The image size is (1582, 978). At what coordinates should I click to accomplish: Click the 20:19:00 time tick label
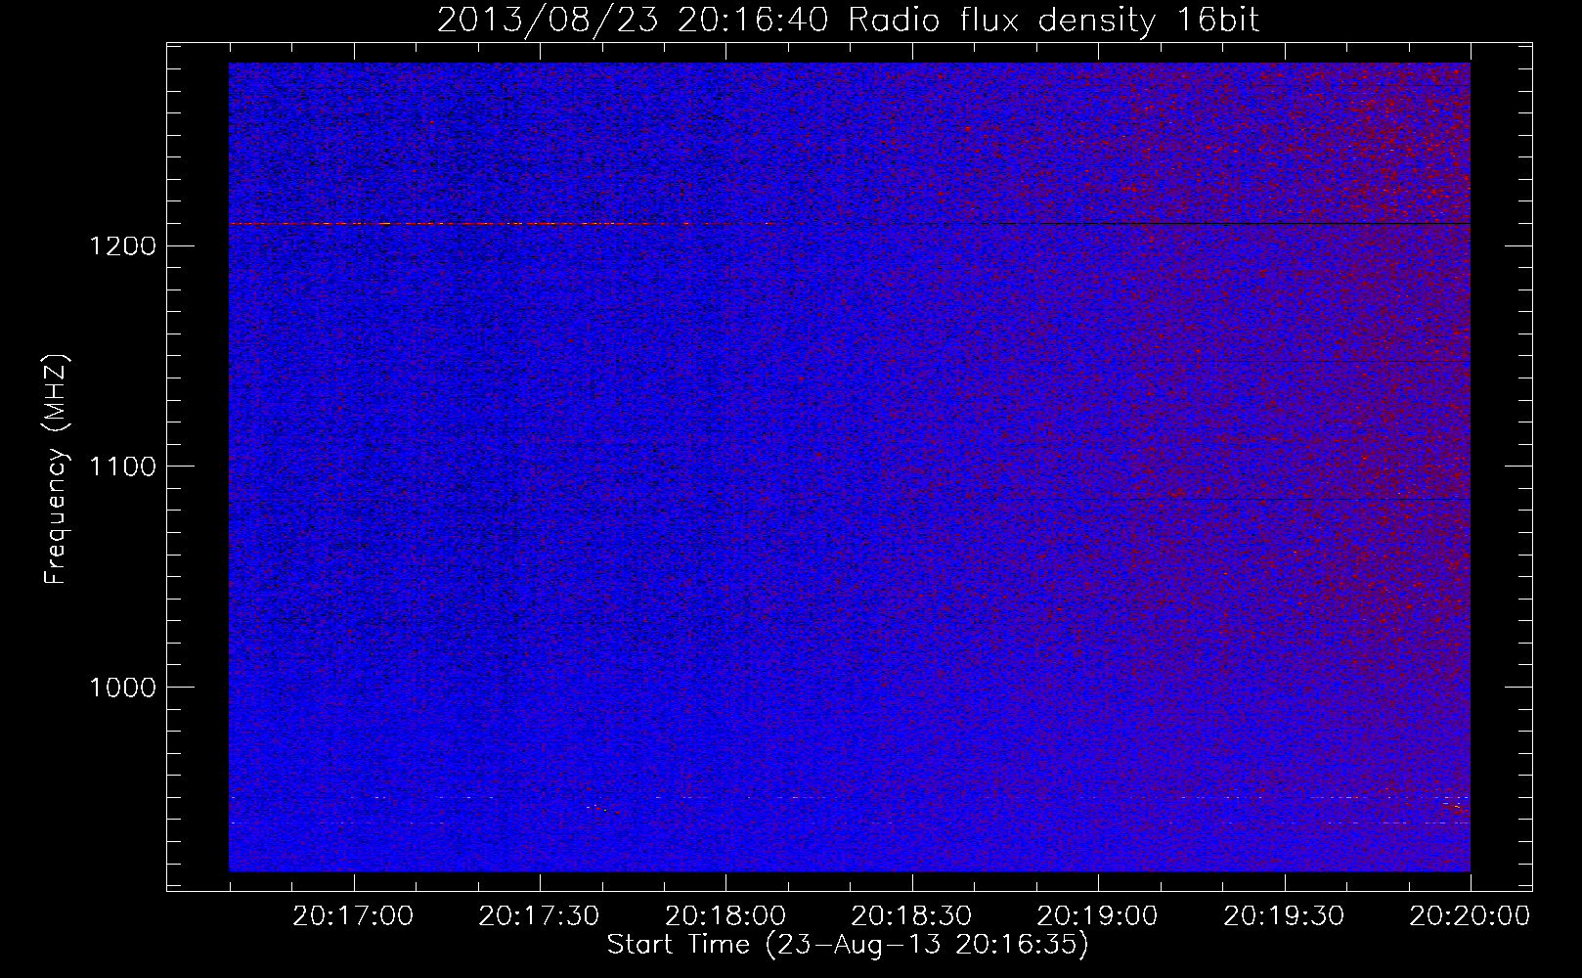tap(1098, 916)
